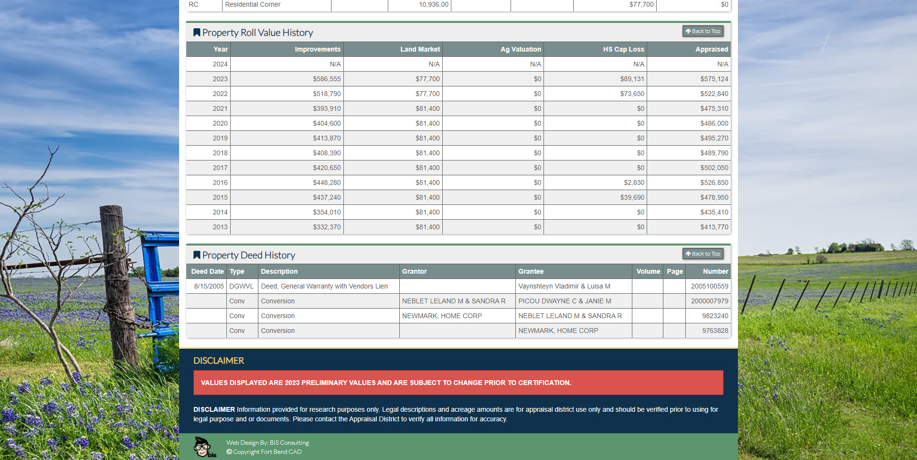Screen dimensions: 917x460
Task: Select the 2021 appraised value $475,310
Action: (714, 108)
